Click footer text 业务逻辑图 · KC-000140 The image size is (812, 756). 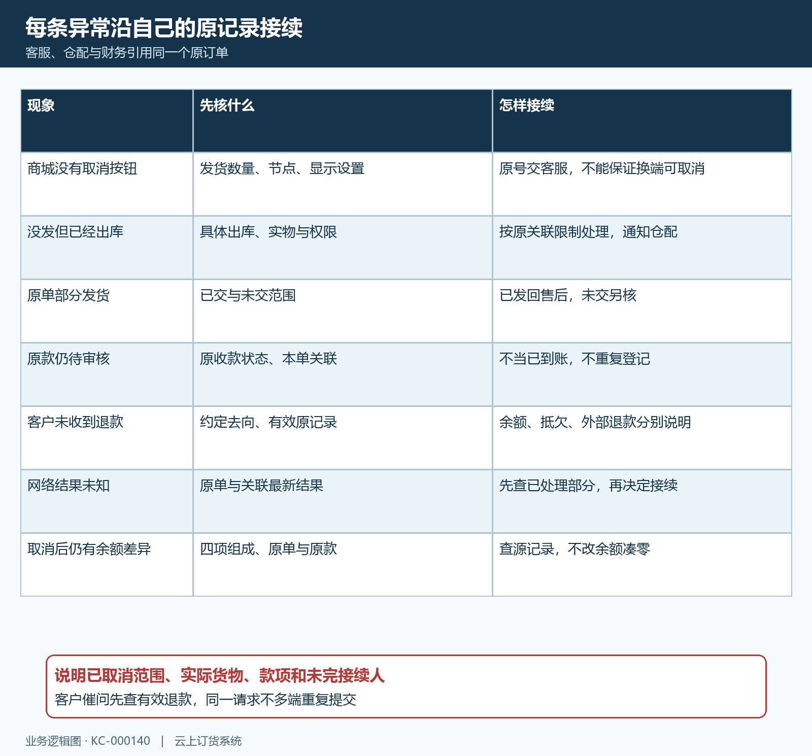(x=88, y=741)
